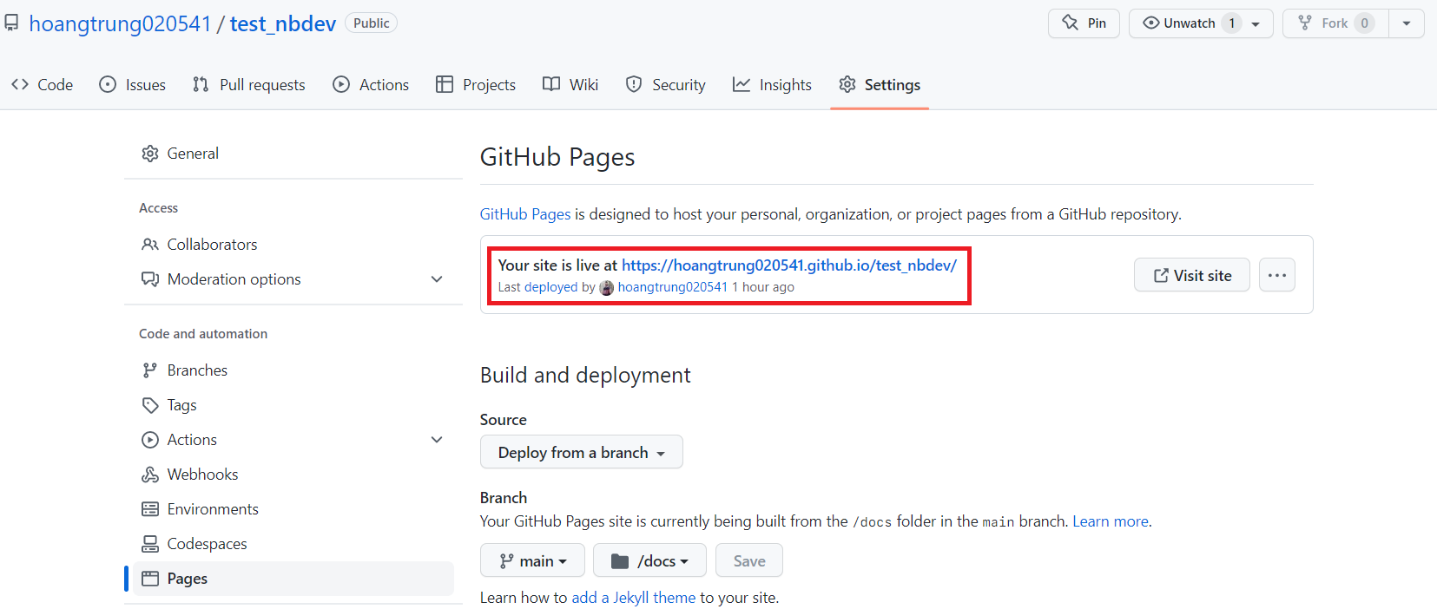Image resolution: width=1437 pixels, height=609 pixels.
Task: Switch to the Projects tab
Action: (476, 84)
